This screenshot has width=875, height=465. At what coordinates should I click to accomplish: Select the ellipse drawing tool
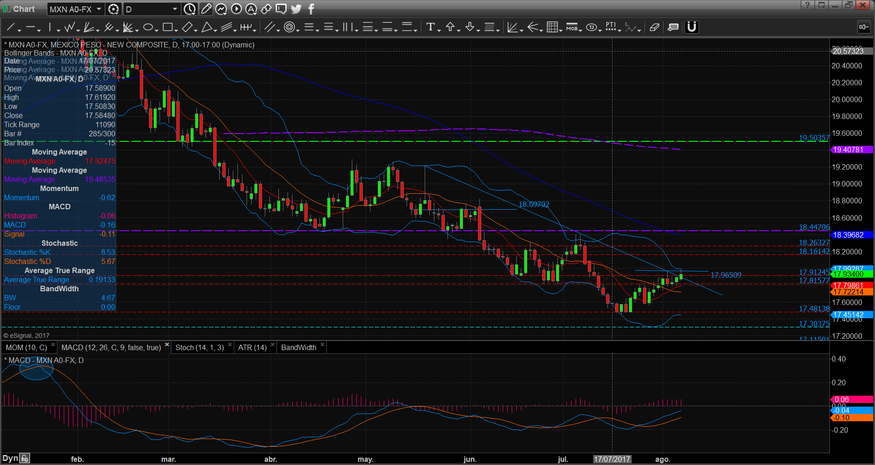pos(148,27)
